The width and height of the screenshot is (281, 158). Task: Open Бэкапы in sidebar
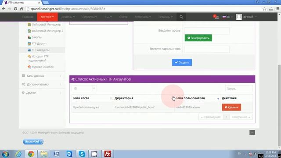35,37
